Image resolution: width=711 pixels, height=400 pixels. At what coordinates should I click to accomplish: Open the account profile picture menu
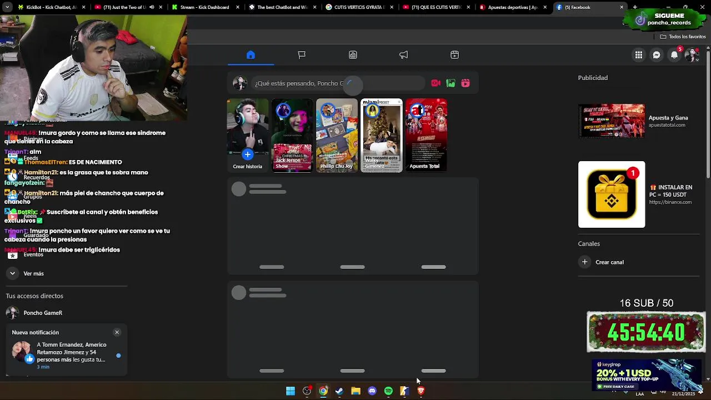(x=692, y=55)
